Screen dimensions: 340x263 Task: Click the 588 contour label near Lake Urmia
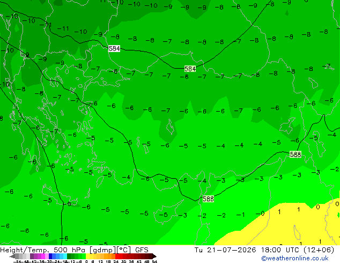pos(295,154)
